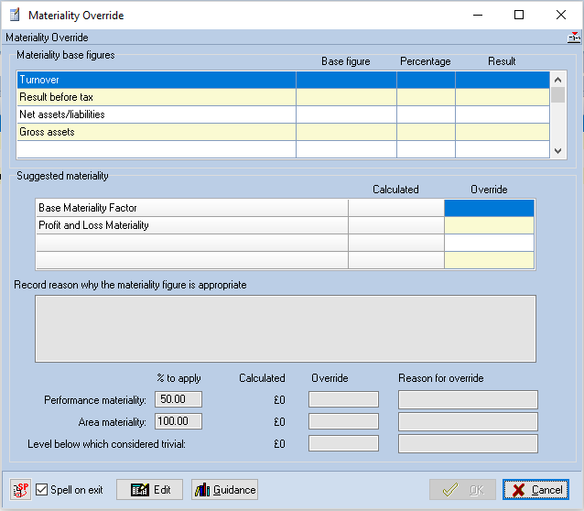Viewport: 584px width, 511px height.
Task: Click the Performance materiality override field
Action: (343, 399)
